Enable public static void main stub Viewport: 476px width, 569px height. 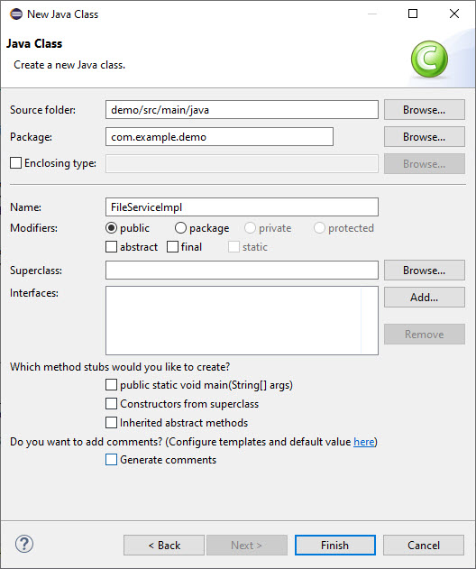coord(112,385)
